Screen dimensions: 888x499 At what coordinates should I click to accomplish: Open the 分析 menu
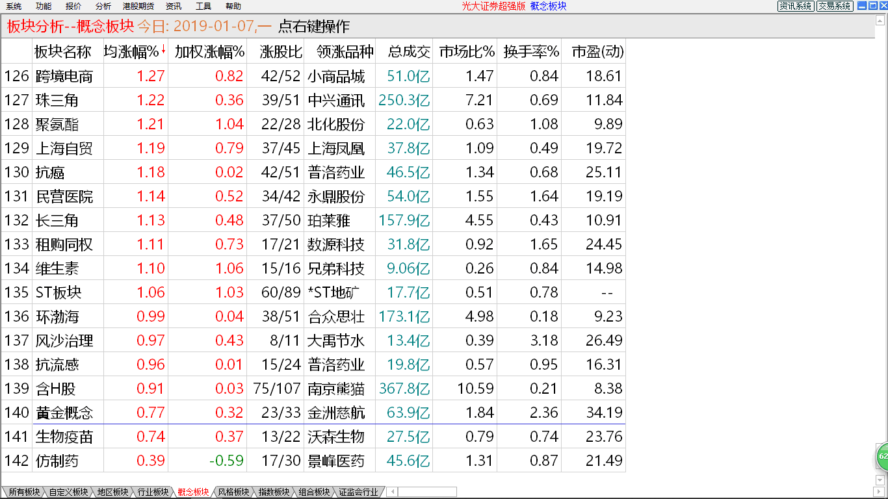(x=103, y=6)
